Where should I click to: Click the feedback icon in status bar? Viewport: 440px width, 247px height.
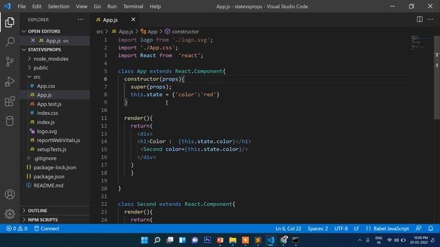419,228
